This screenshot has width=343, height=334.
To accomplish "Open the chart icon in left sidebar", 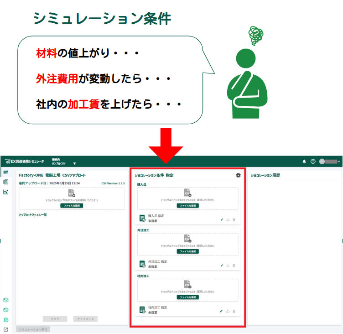I will [5, 192].
